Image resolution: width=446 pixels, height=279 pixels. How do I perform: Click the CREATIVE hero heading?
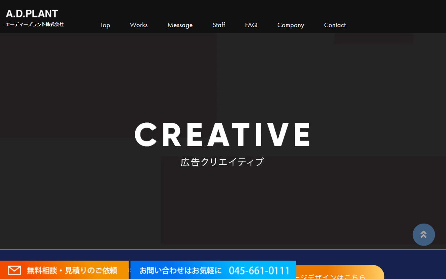coord(222,134)
